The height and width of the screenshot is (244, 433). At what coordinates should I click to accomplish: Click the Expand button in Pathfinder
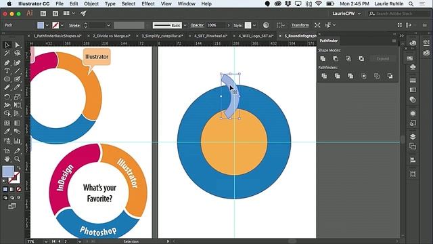383,59
